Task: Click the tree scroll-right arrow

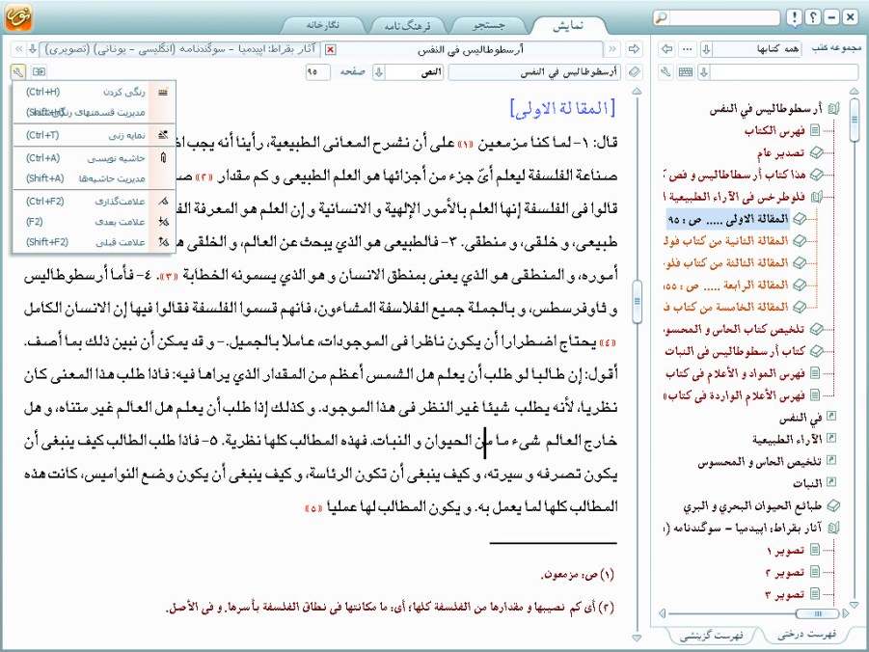Action: coord(845,613)
